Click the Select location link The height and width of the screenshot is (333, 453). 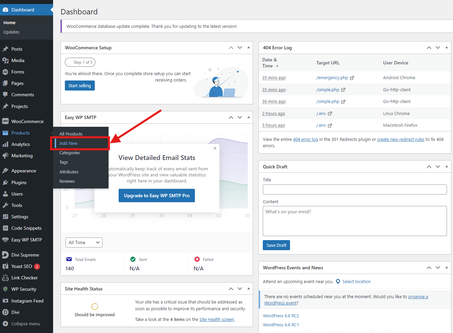point(356,281)
